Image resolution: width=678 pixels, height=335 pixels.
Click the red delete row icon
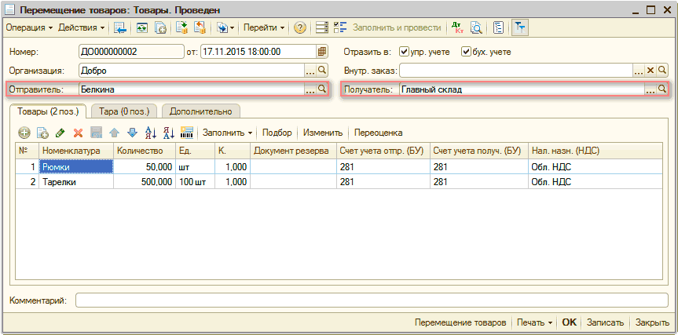pos(78,133)
